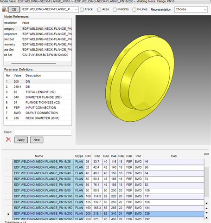This screenshot has height=223, width=211.
Task: Click the DN parameter row value 200
Action: pyautogui.click(x=16, y=82)
